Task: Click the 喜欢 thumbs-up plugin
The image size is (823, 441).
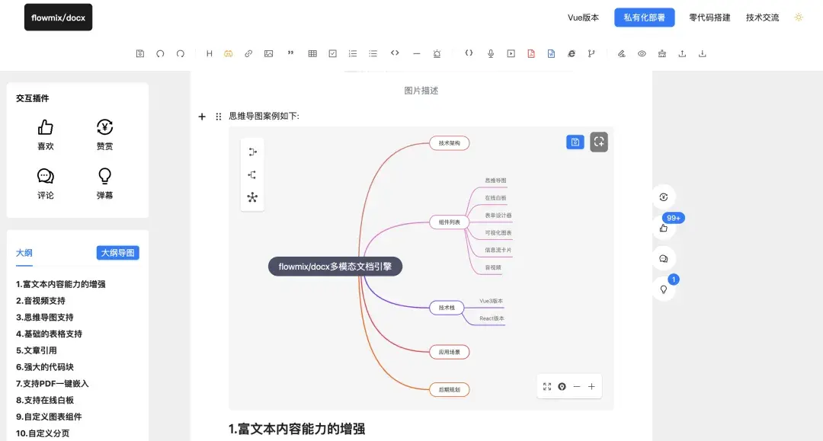Action: (46, 135)
